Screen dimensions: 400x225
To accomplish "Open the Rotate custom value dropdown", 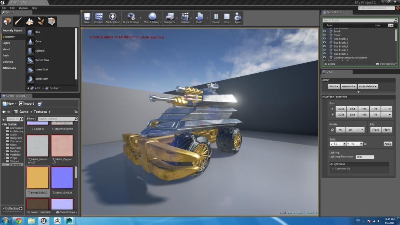I will pos(360,130).
